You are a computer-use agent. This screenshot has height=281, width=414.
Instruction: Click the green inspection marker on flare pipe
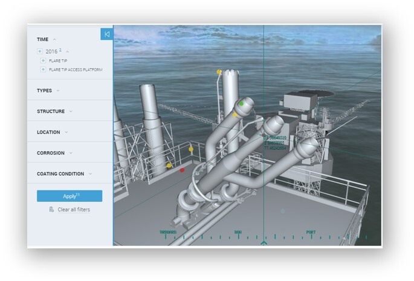click(241, 103)
